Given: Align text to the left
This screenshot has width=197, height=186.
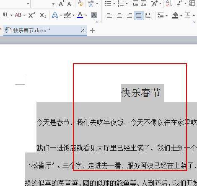Looking at the screenshot, I should (109, 15).
